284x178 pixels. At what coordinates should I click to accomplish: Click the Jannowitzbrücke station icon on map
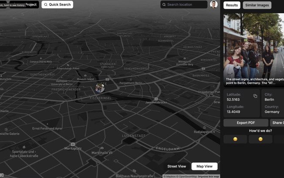point(156,99)
